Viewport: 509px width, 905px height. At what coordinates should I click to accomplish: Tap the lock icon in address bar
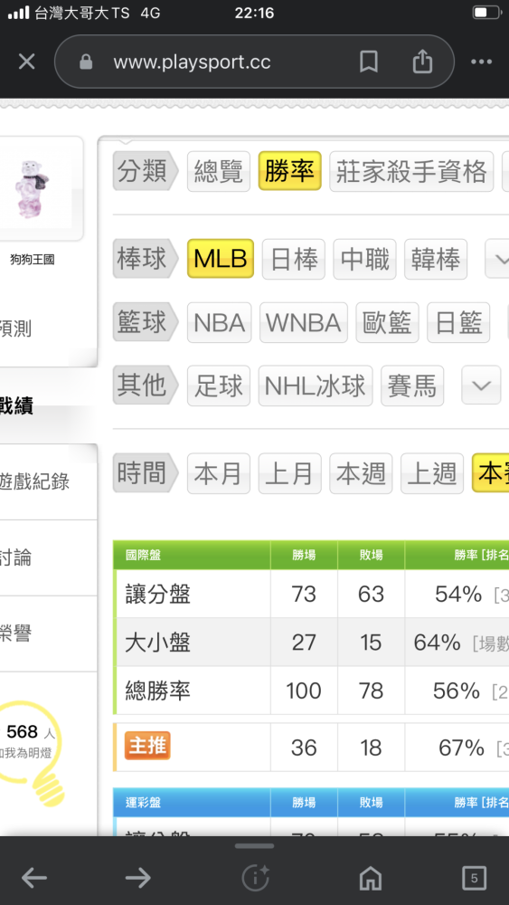click(86, 62)
